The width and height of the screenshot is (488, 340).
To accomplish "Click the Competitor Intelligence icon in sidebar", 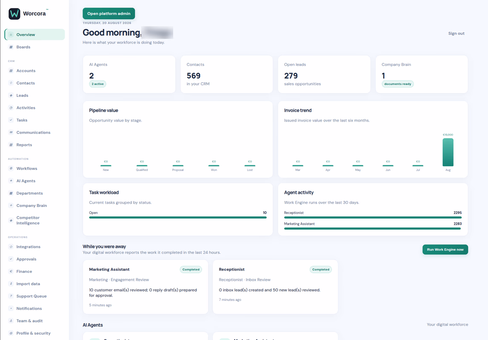I will coord(11,220).
